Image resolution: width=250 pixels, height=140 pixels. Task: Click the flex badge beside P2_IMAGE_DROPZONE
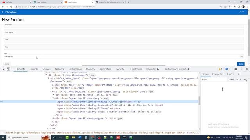[151, 92]
